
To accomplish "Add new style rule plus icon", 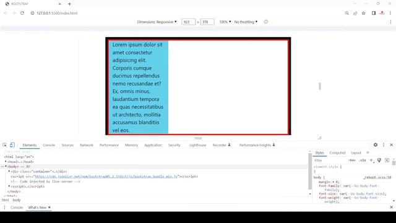I will click(371, 160).
